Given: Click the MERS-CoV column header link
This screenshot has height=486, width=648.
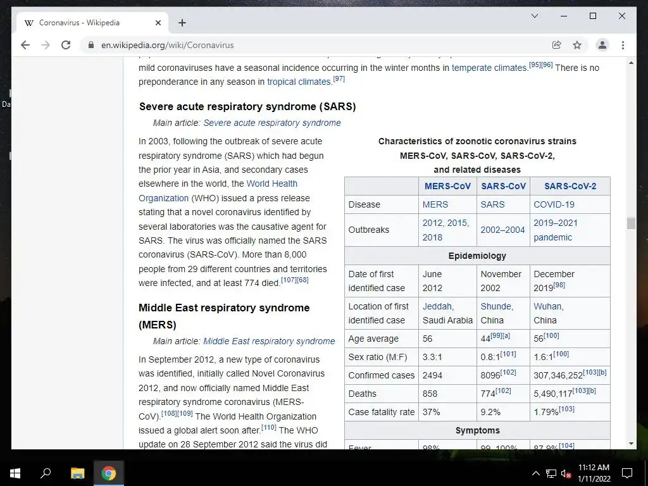Looking at the screenshot, I should [447, 186].
